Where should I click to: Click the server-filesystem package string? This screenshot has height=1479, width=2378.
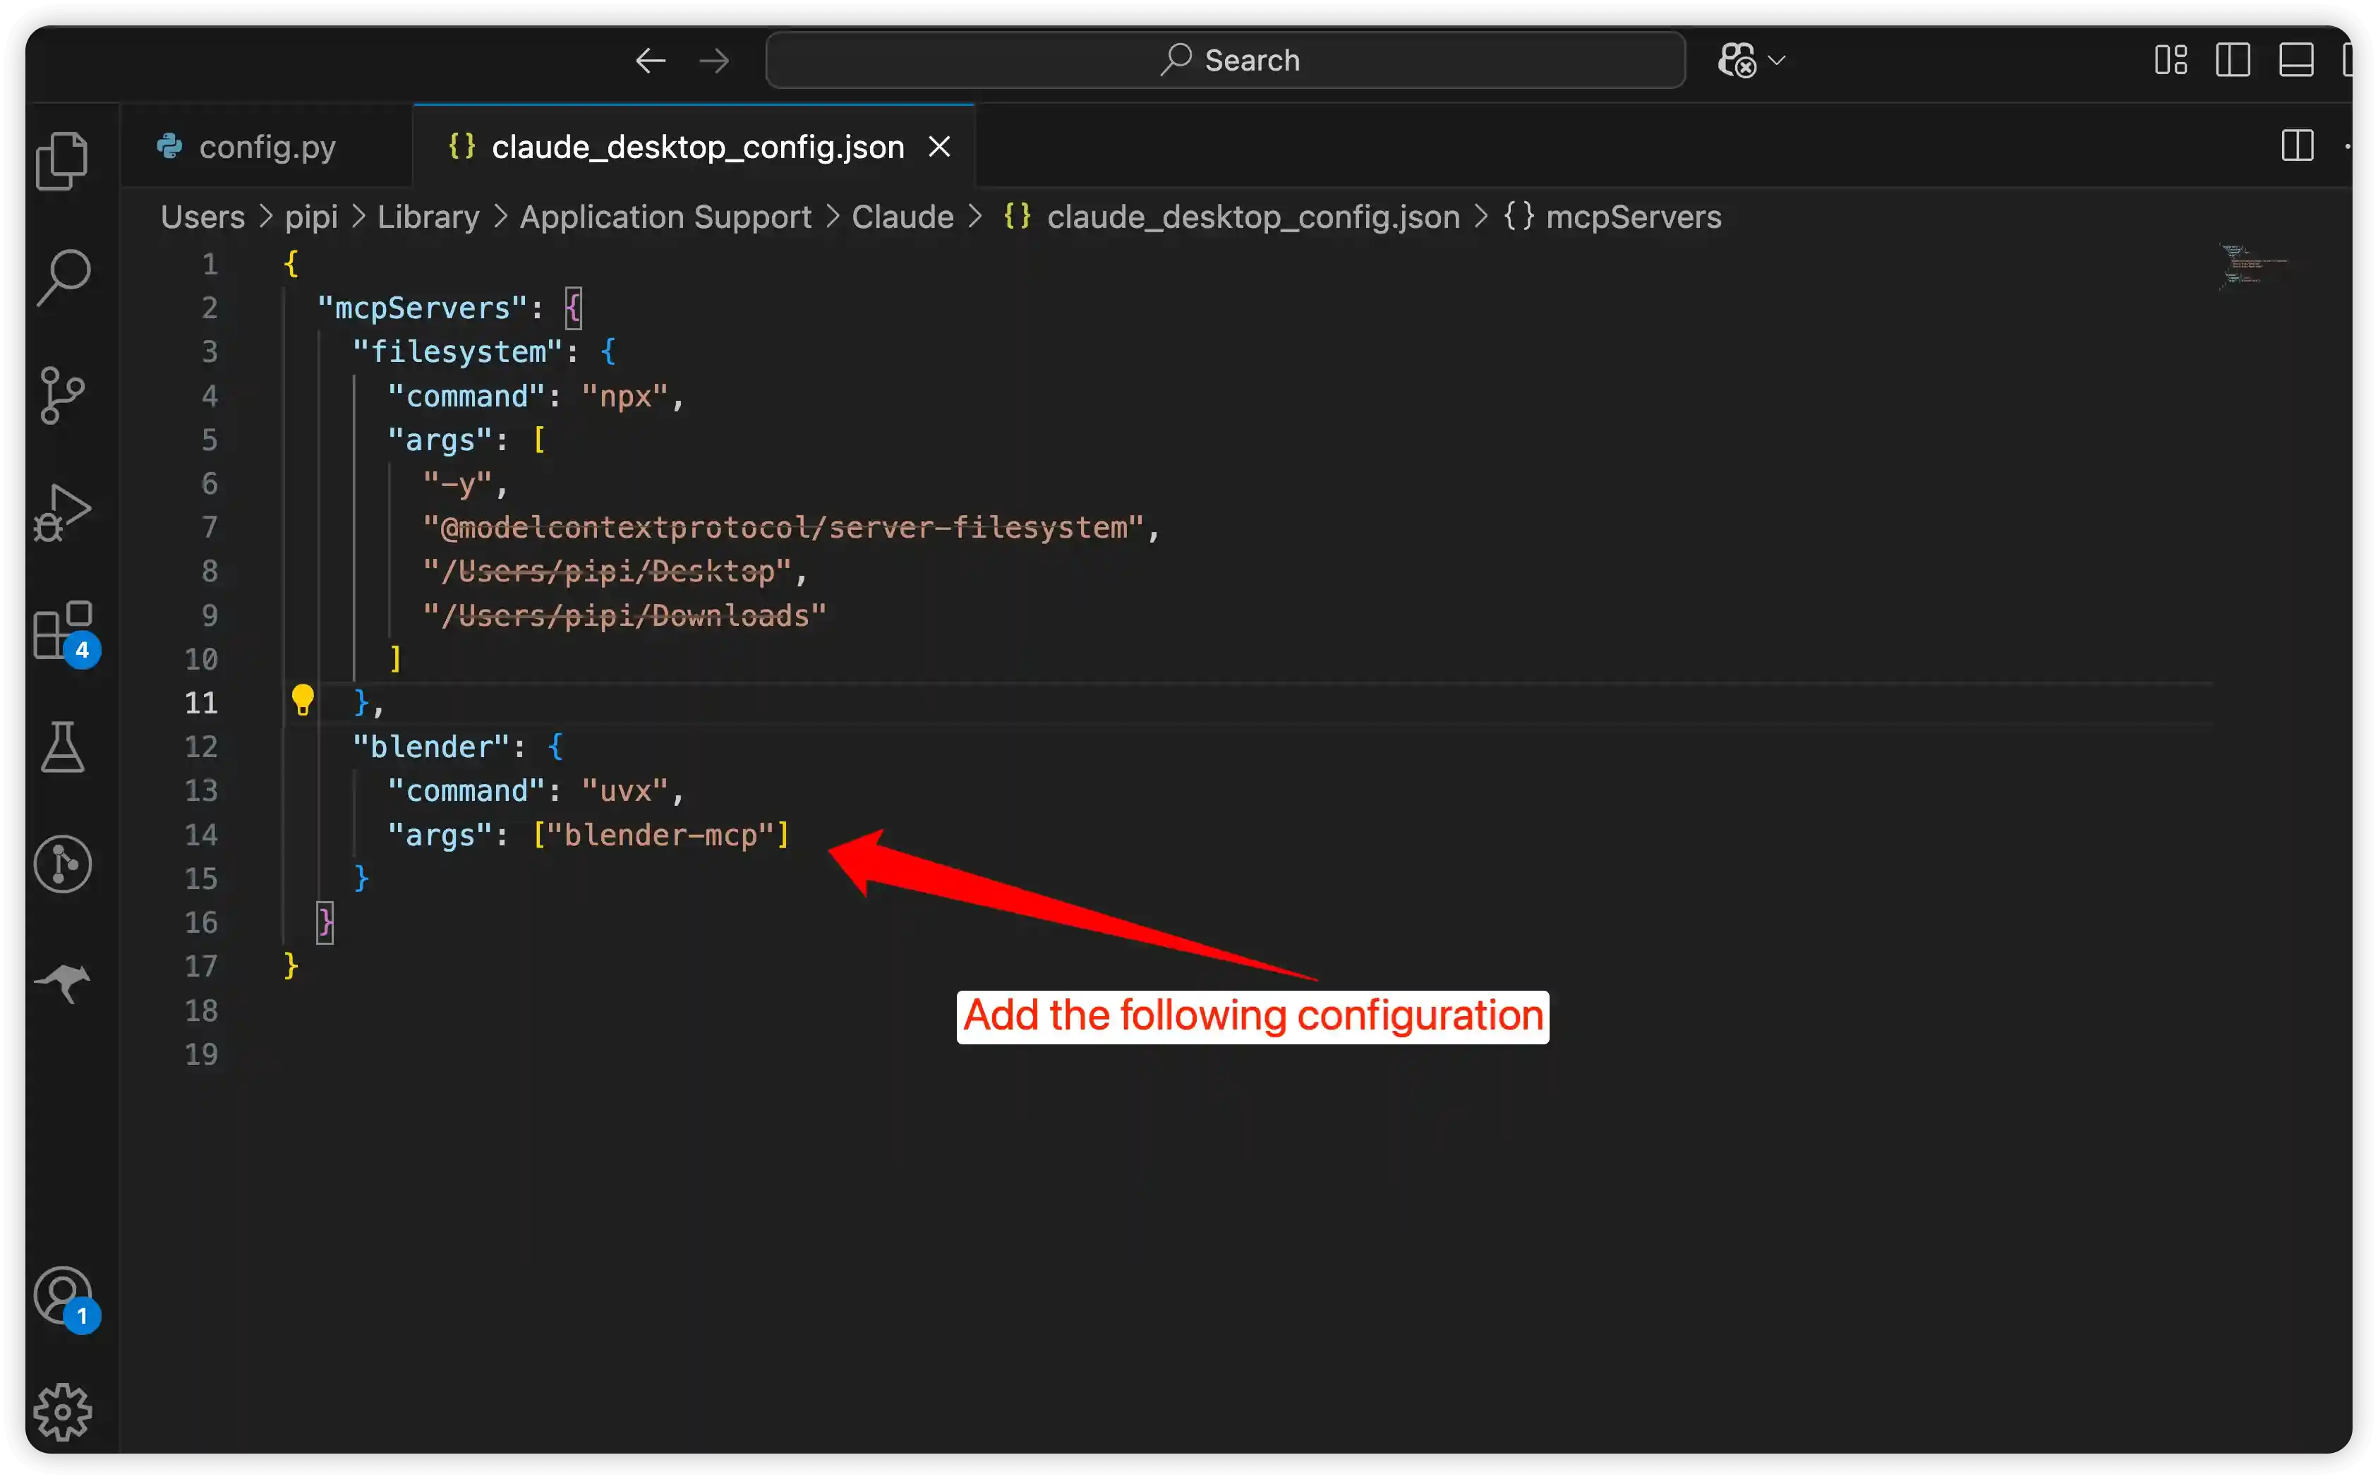[783, 529]
